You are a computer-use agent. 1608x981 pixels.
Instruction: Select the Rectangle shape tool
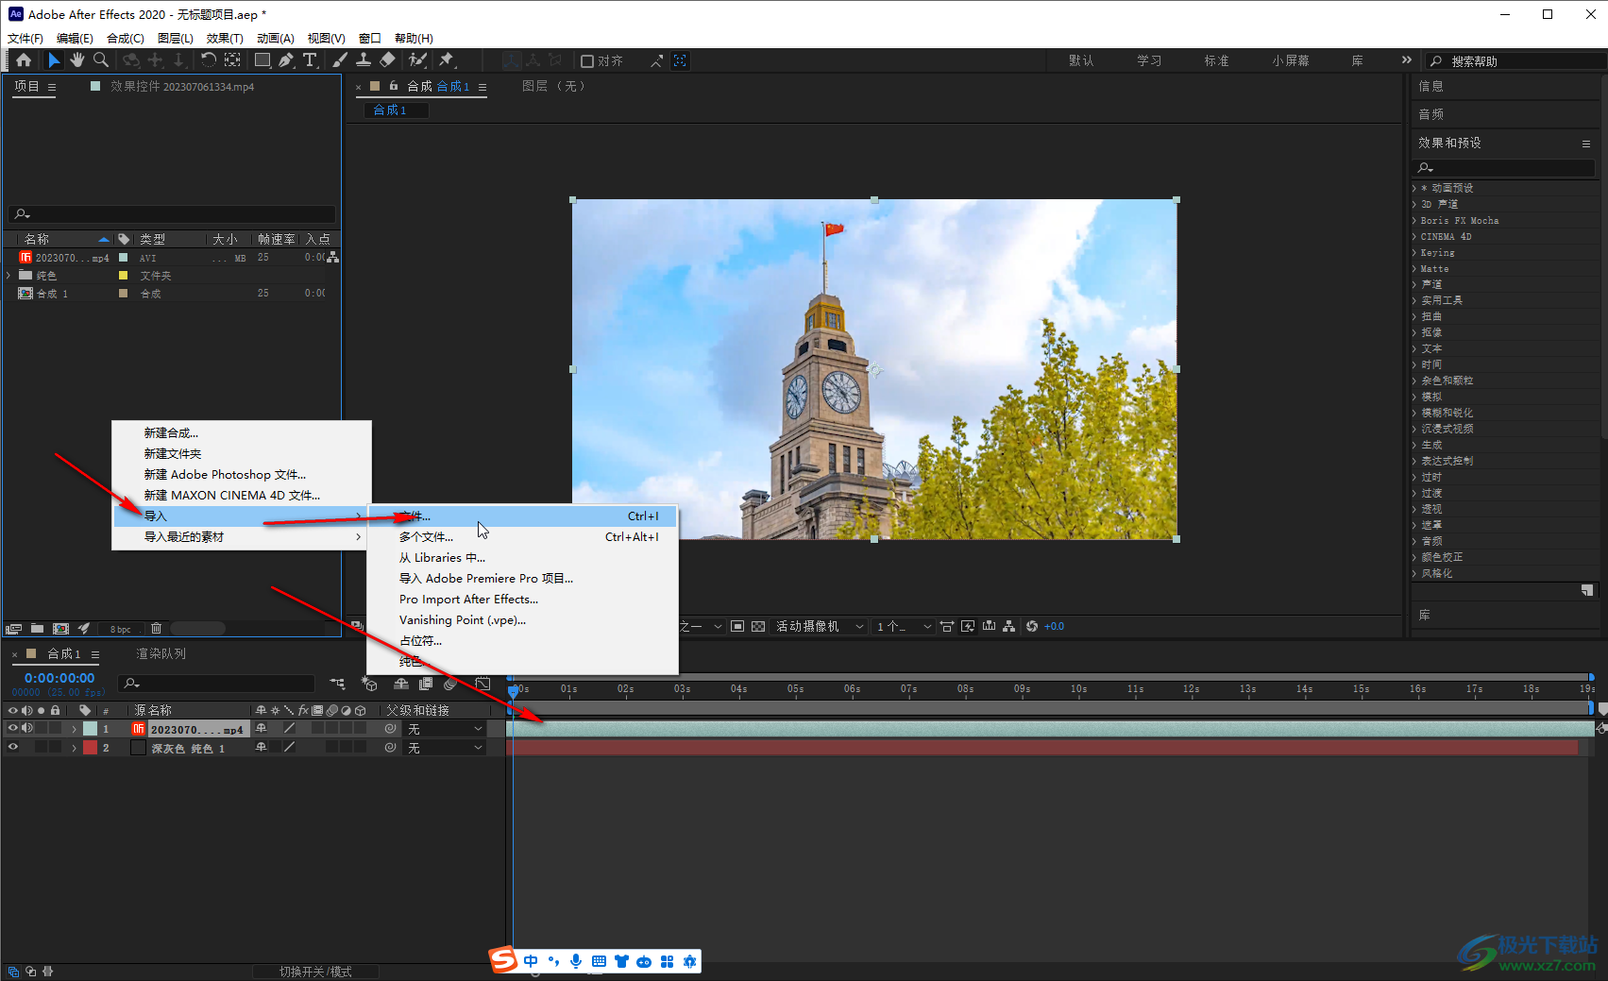pos(262,60)
